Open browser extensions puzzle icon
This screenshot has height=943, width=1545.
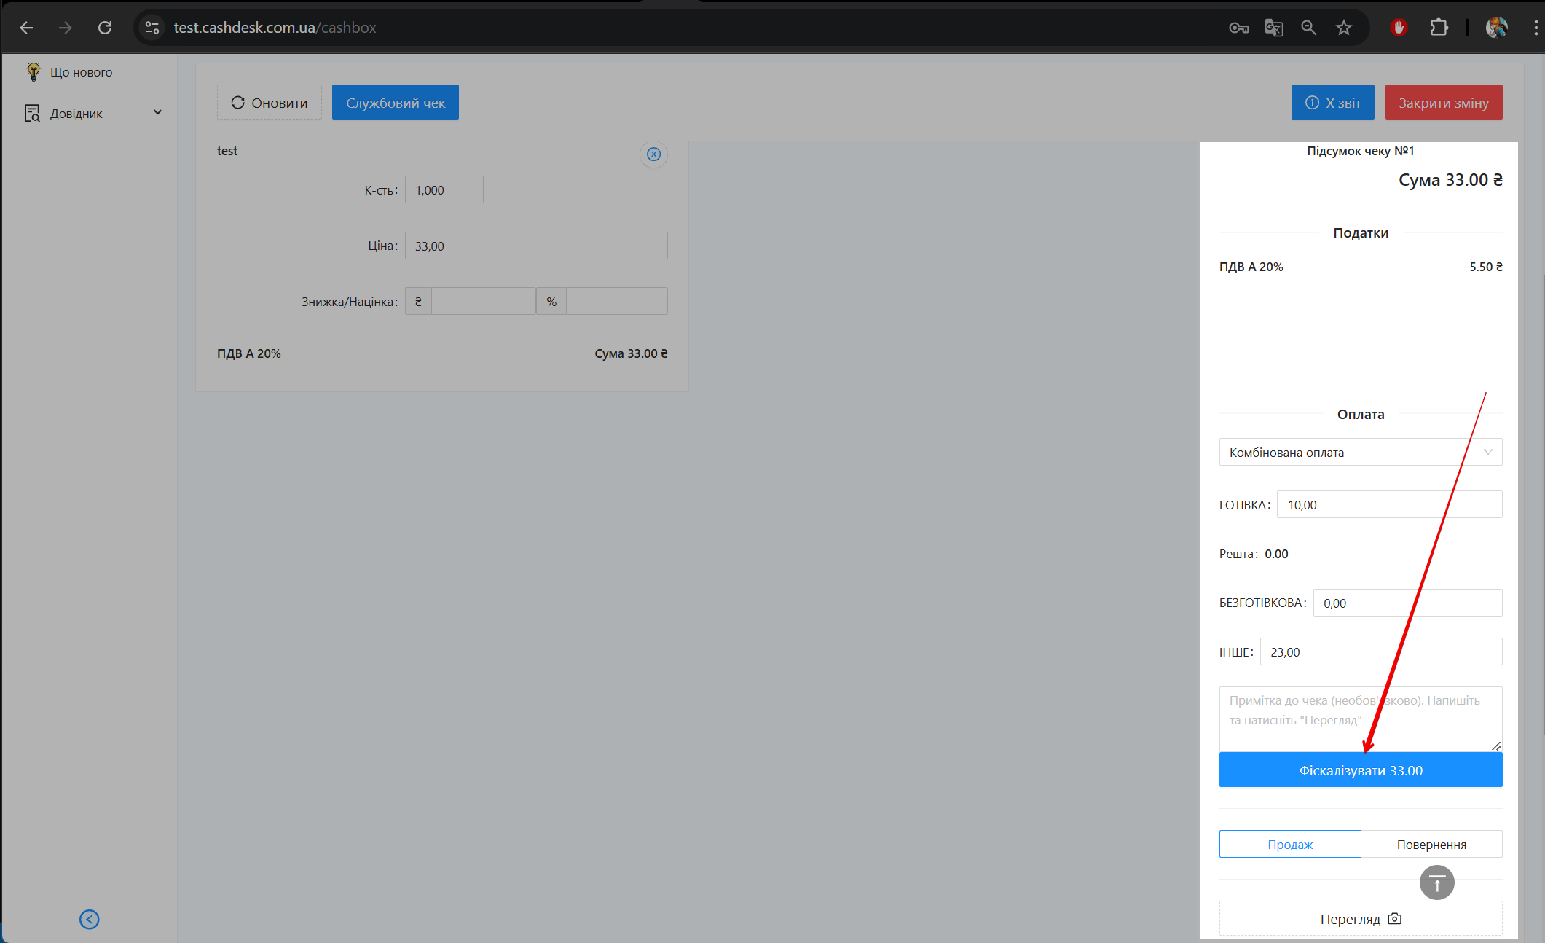tap(1439, 28)
